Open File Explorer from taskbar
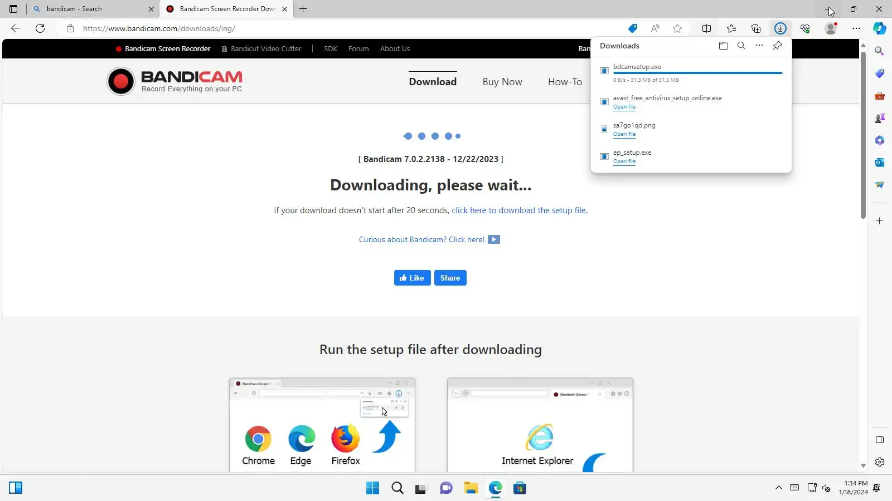This screenshot has height=501, width=892. pos(471,488)
